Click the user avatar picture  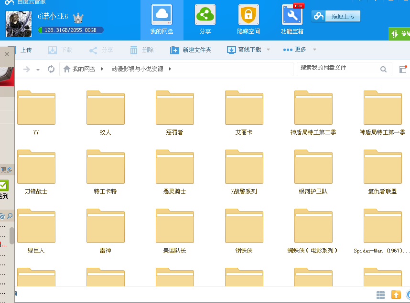click(19, 23)
